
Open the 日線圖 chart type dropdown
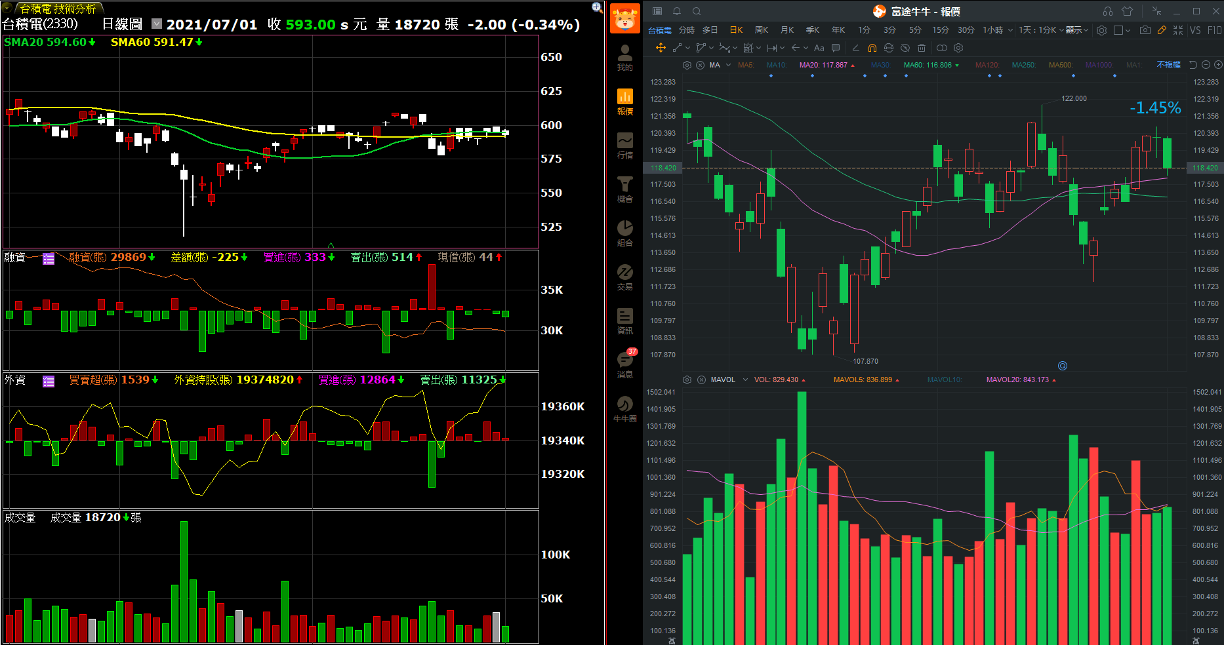click(157, 24)
